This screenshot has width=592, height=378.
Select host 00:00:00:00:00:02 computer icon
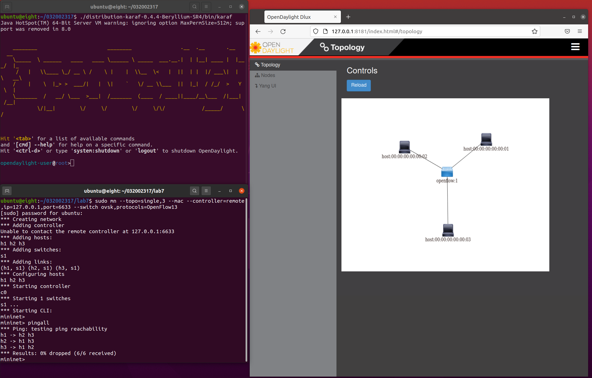click(x=404, y=147)
